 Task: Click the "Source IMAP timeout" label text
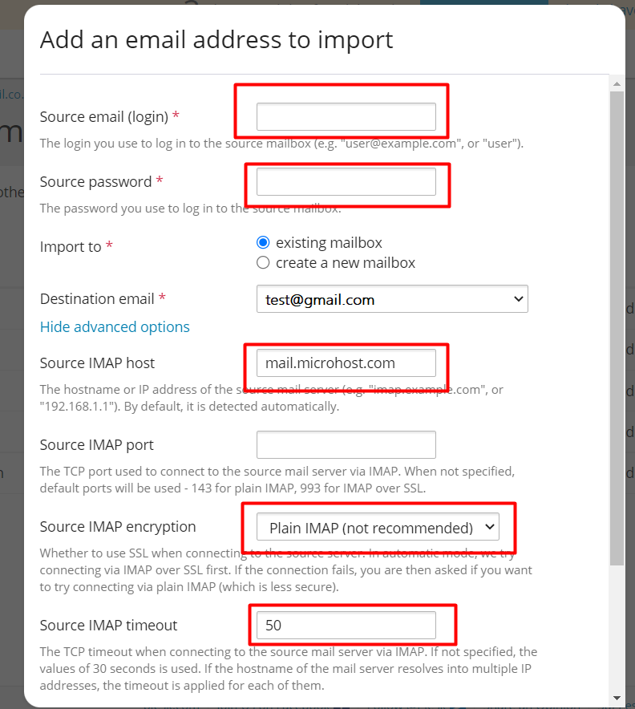click(108, 626)
